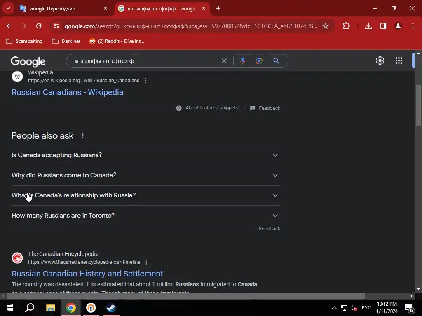Toggle the Chrome side panel icon

[x=383, y=26]
